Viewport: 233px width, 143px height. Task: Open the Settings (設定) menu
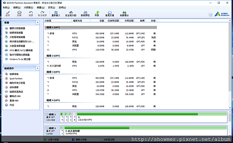click(52, 7)
